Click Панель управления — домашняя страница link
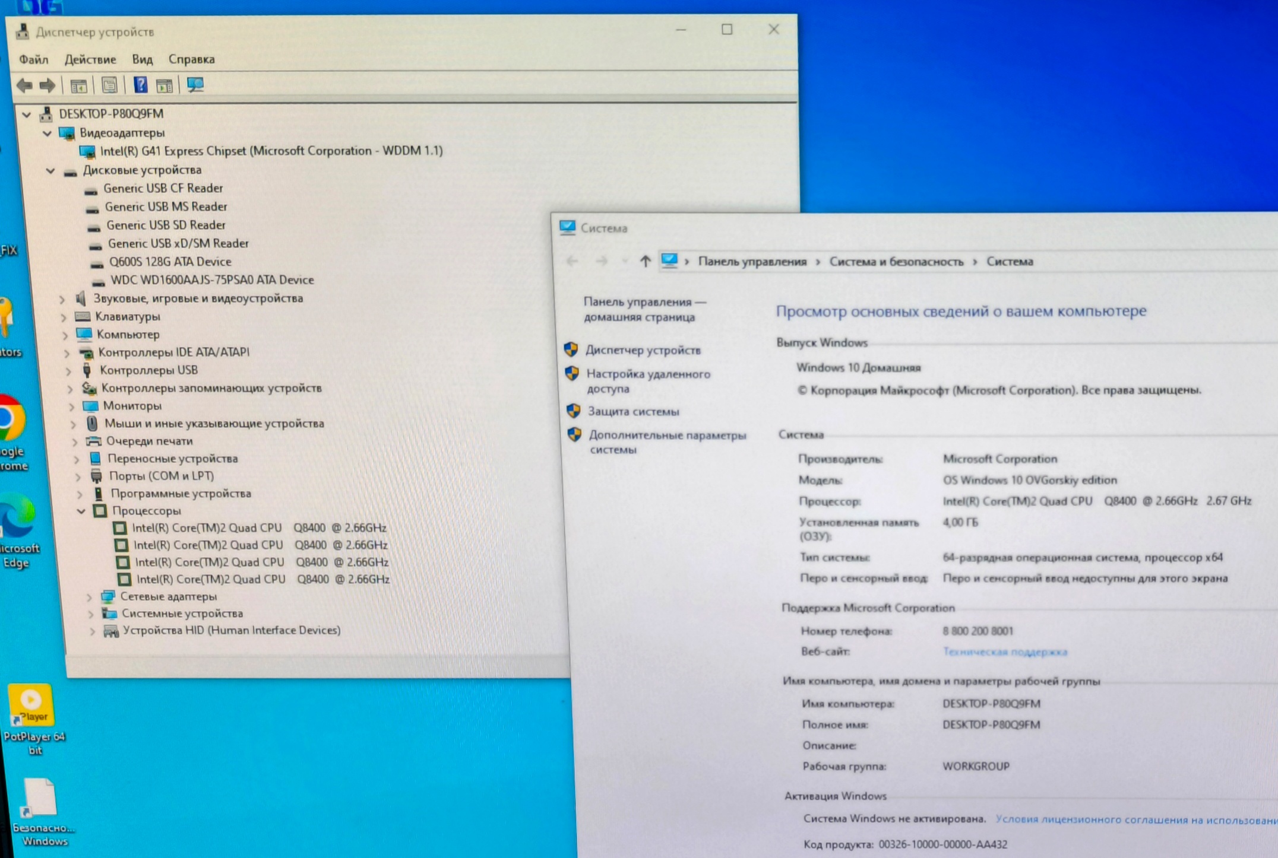Screen dimensions: 1278x858 click(x=645, y=309)
